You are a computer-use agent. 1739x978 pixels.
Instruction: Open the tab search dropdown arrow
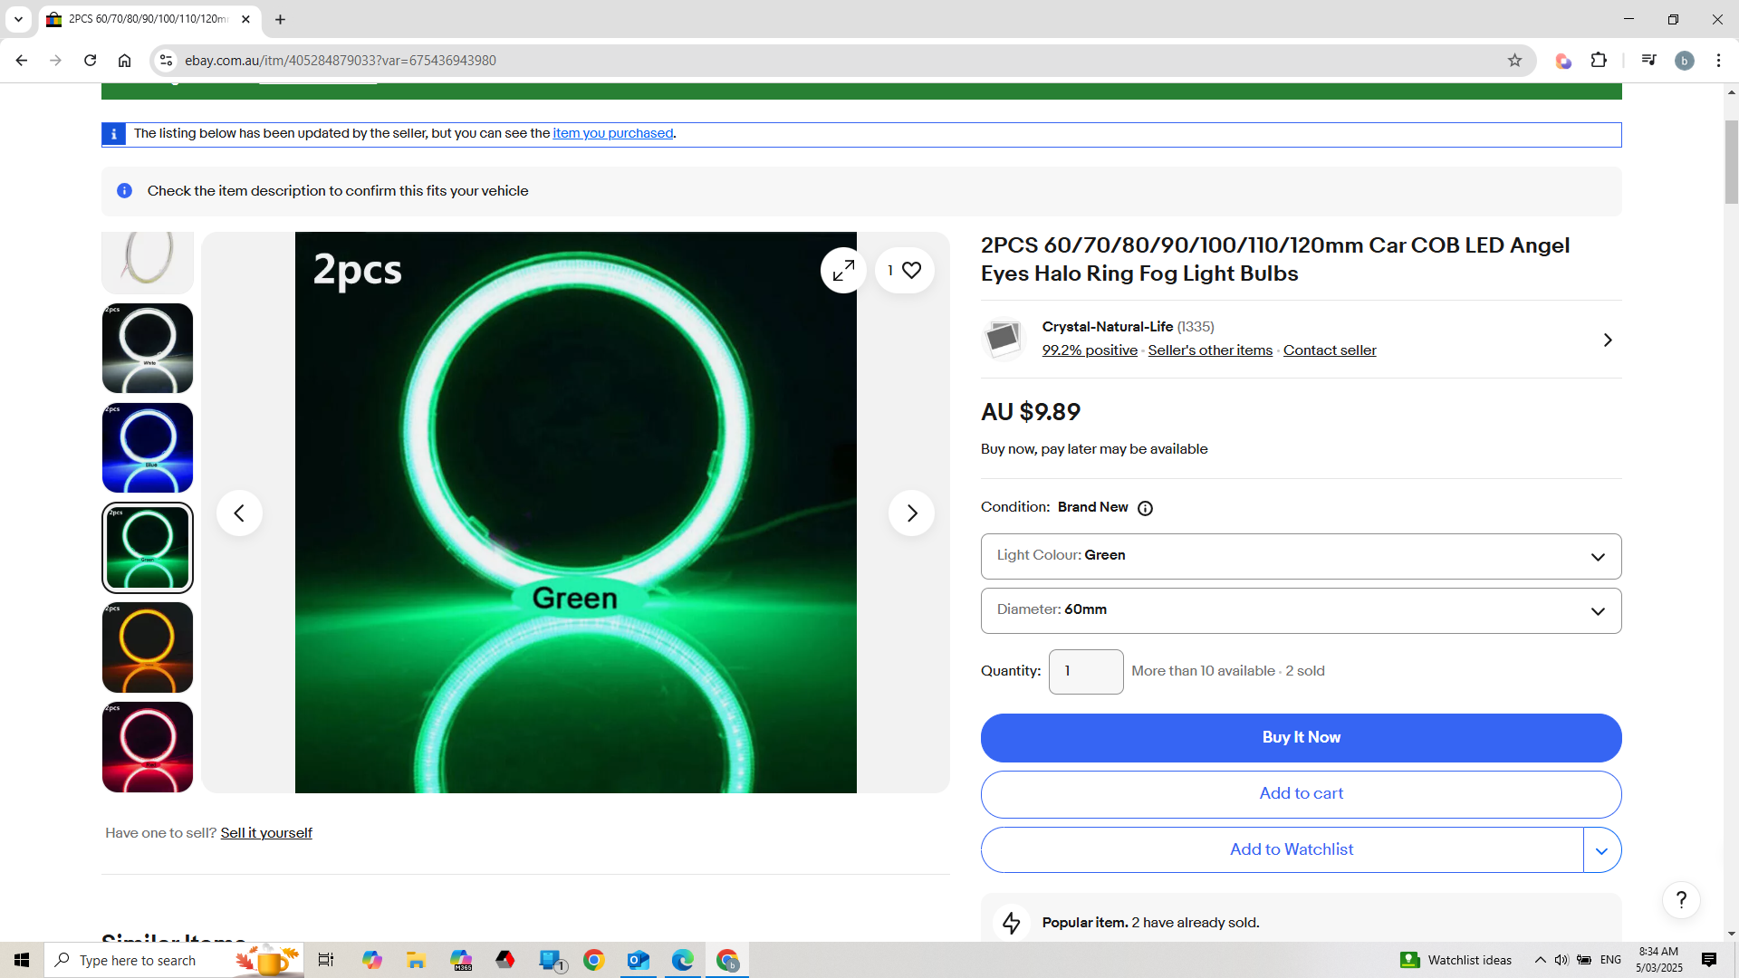point(18,19)
